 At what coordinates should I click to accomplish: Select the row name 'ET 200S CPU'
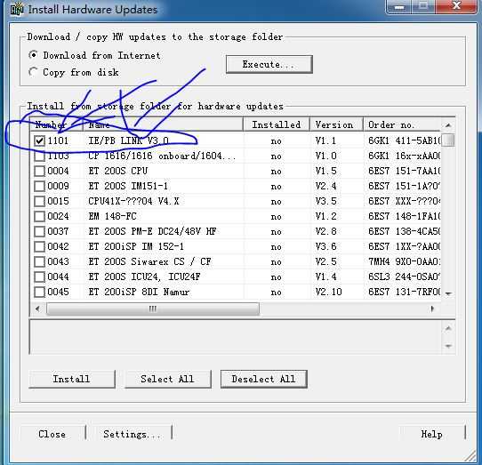118,171
